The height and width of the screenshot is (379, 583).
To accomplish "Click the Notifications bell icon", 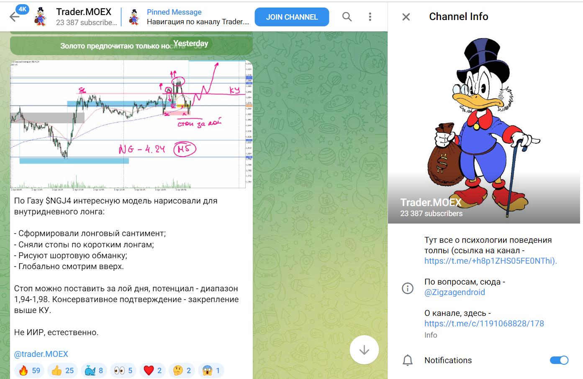I will click(x=408, y=360).
